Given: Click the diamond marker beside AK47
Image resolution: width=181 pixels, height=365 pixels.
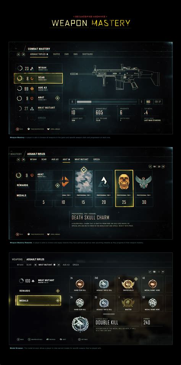Looking at the screenshot, I should coord(57,98).
